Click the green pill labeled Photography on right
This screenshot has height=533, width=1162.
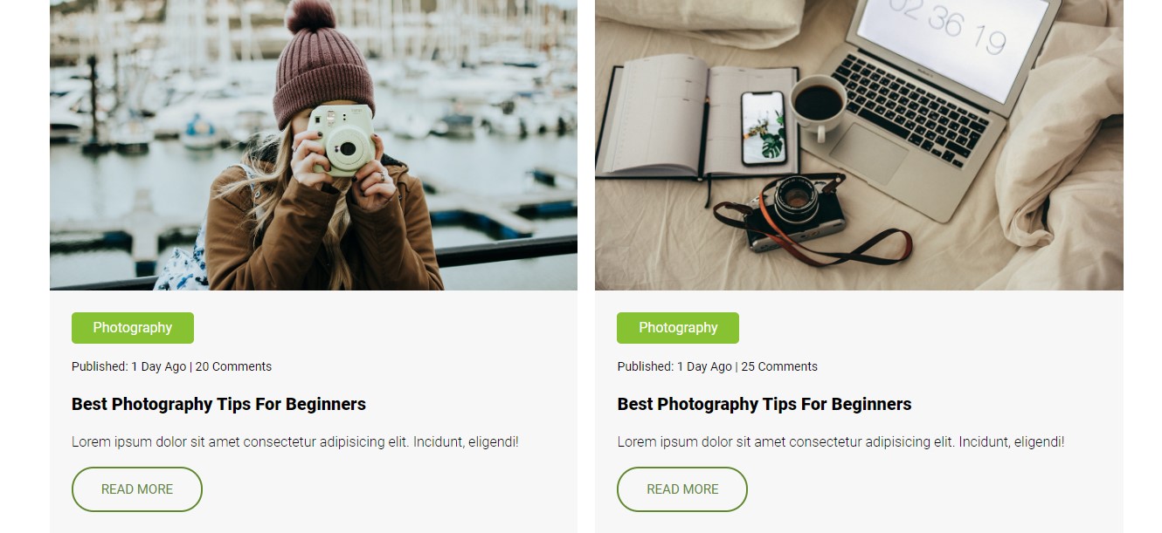[678, 327]
